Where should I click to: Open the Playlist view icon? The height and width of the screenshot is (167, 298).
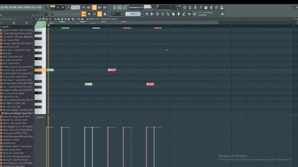click(147, 14)
